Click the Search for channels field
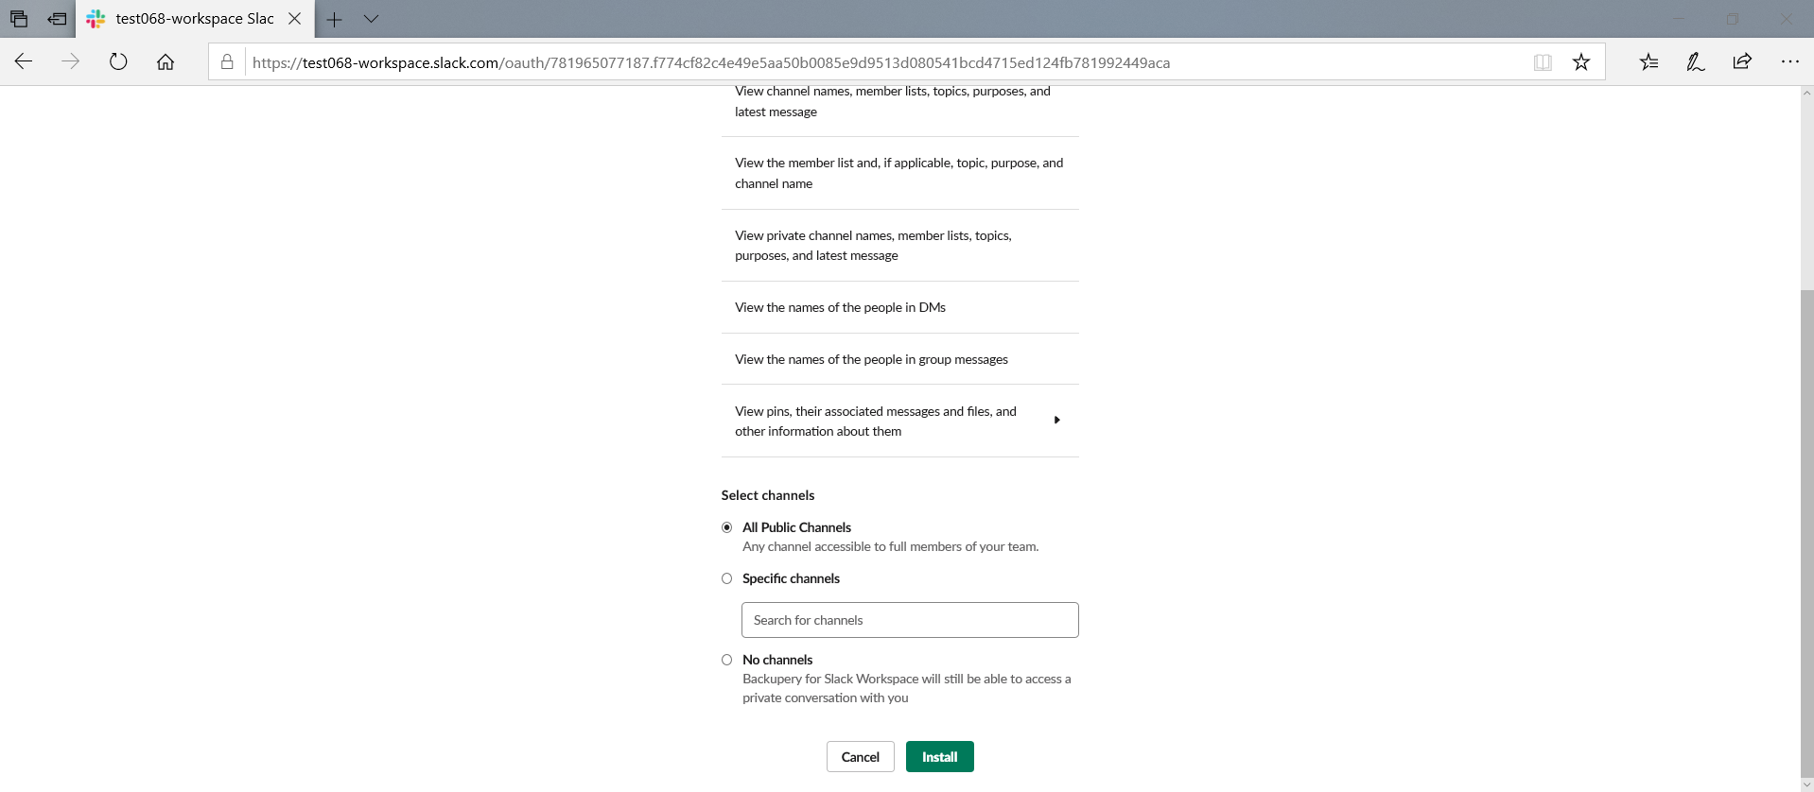 point(909,619)
